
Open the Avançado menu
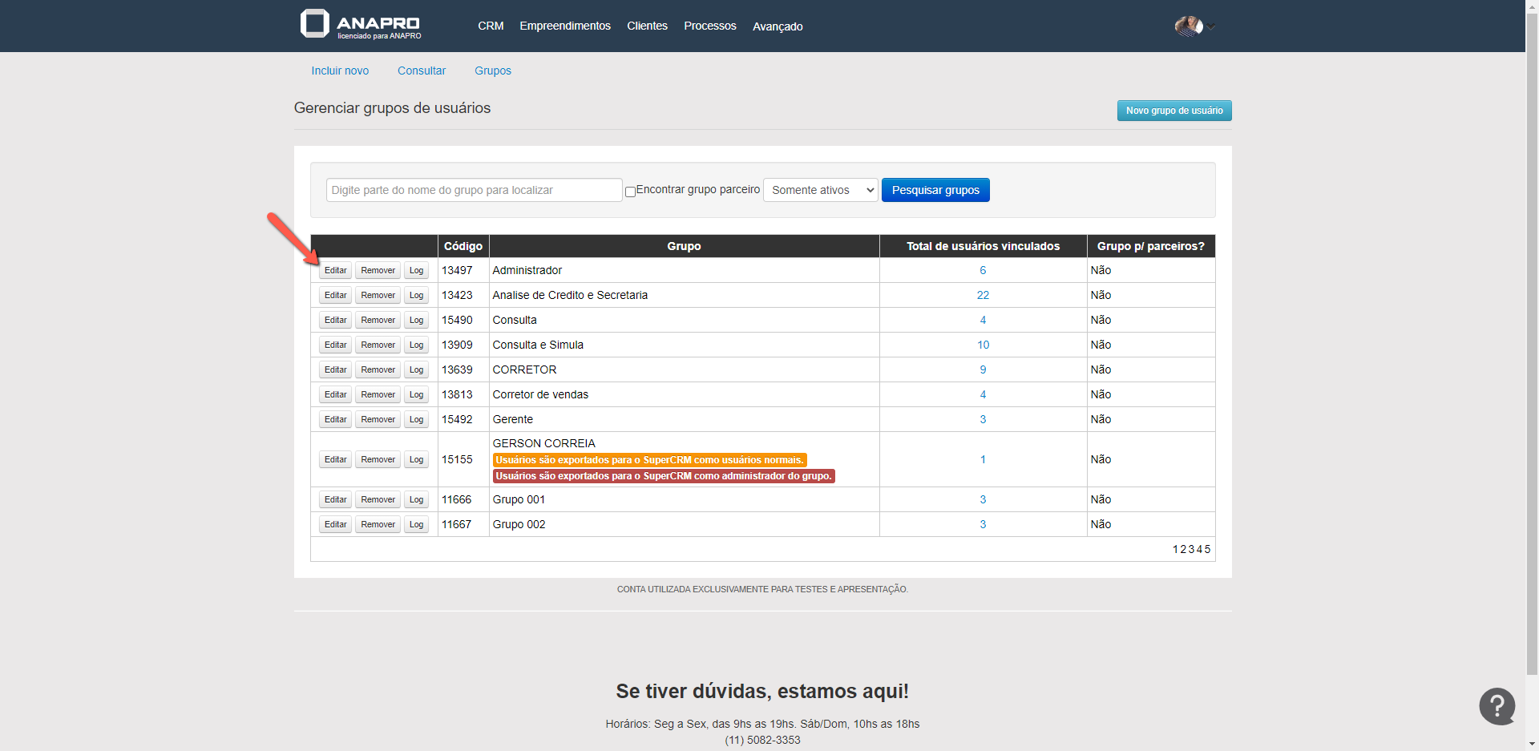pos(777,26)
